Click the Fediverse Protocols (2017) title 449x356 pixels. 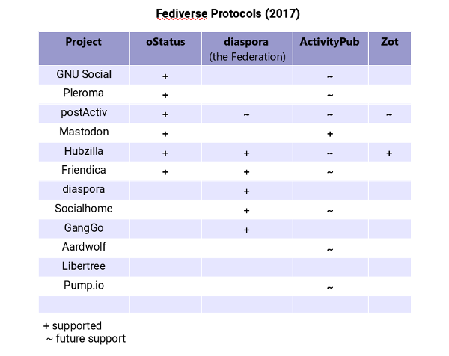click(227, 14)
